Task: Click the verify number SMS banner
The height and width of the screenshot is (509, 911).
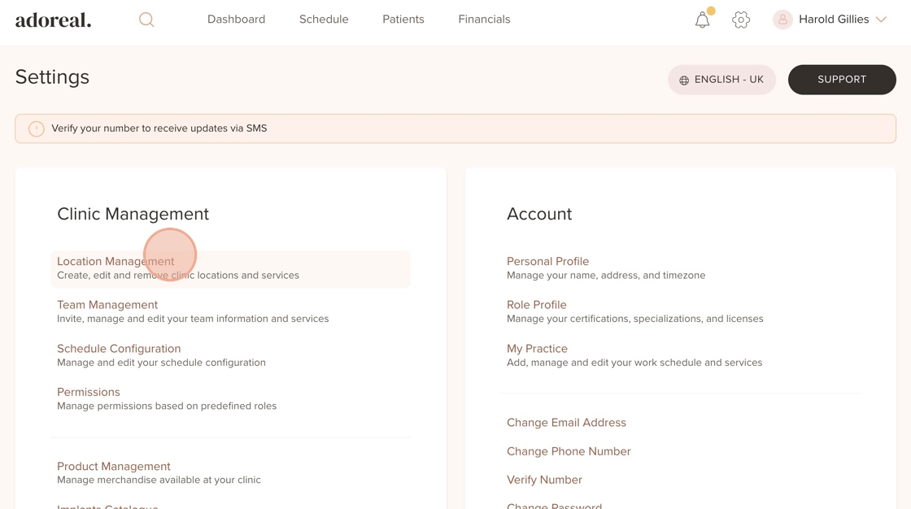Action: point(455,128)
